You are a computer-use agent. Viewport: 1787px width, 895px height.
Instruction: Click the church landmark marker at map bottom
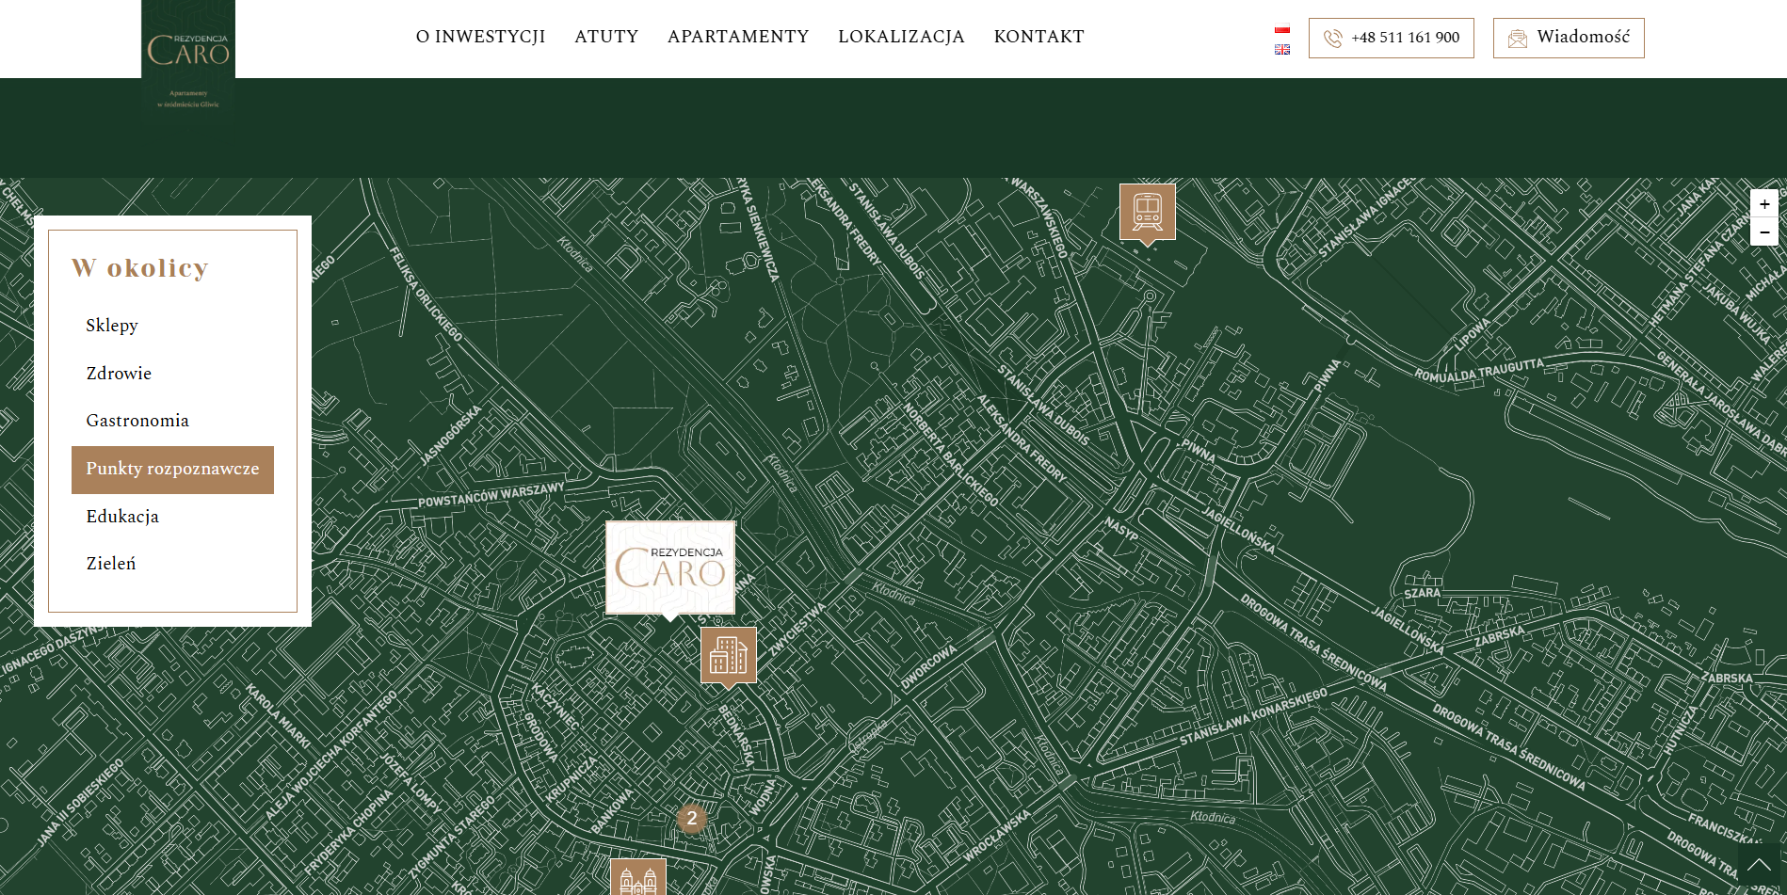(638, 877)
